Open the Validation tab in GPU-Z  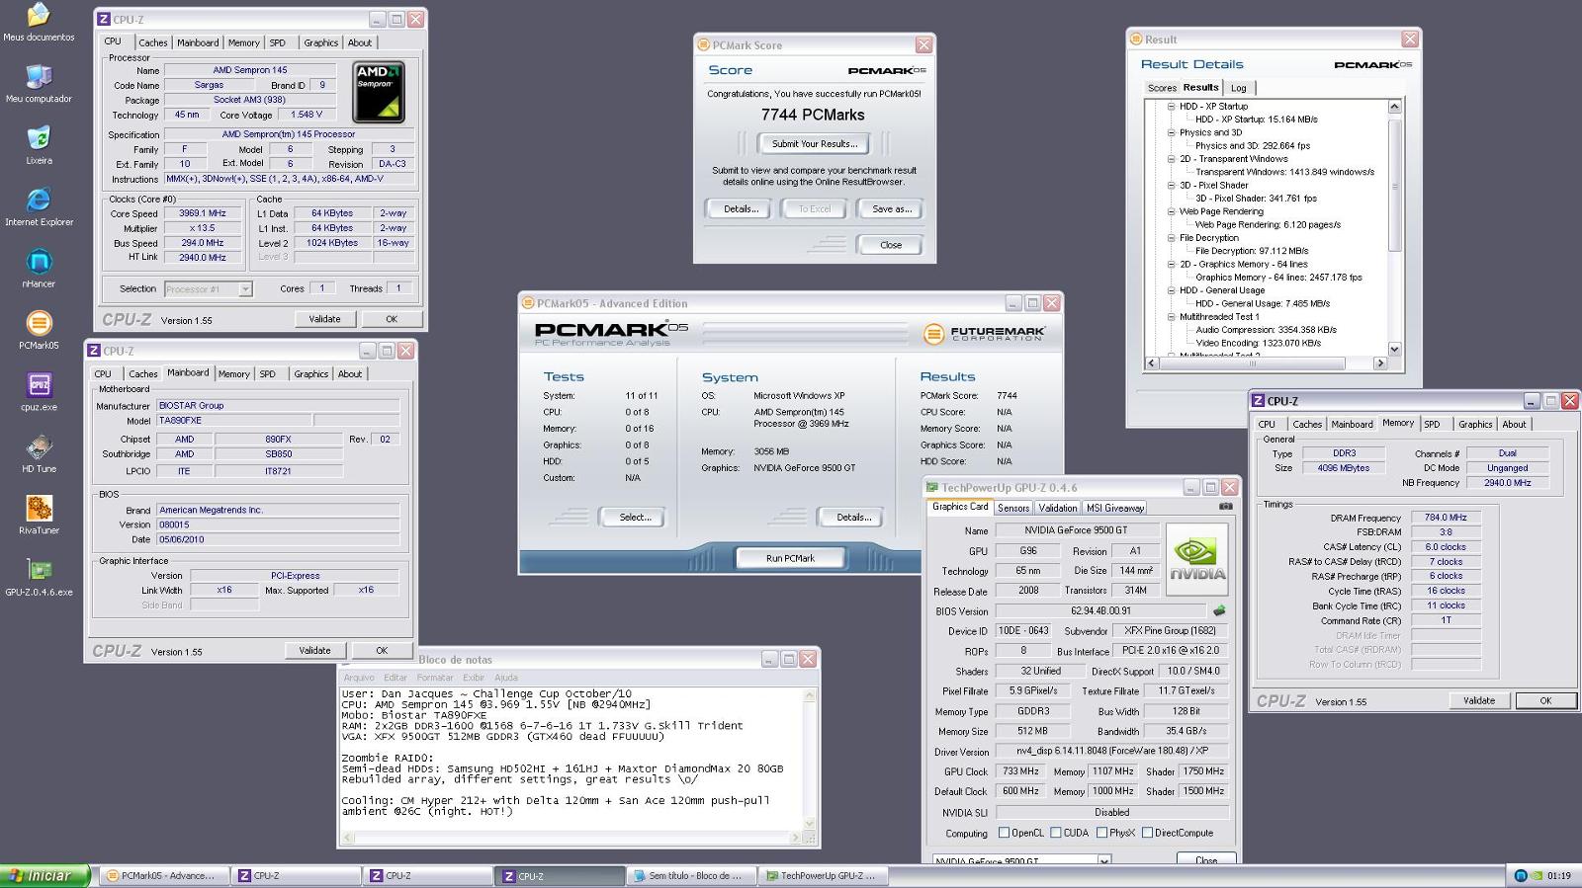(1058, 508)
